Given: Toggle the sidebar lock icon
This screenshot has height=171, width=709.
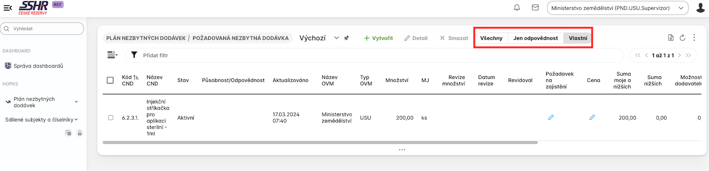Looking at the screenshot, I should click(x=80, y=133).
